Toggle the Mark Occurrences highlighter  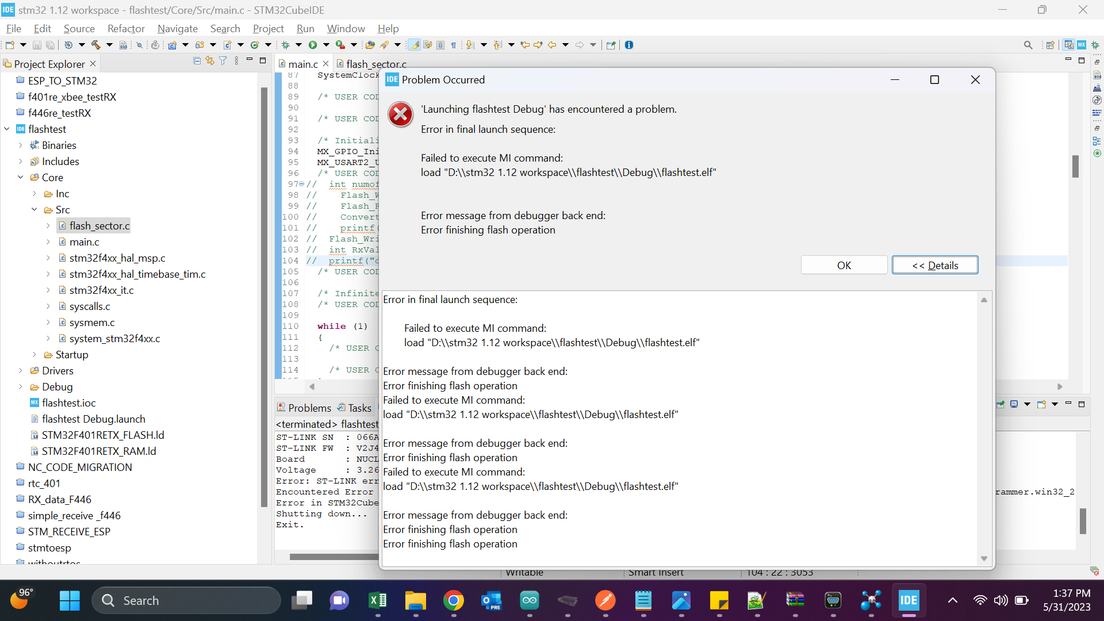tap(413, 45)
